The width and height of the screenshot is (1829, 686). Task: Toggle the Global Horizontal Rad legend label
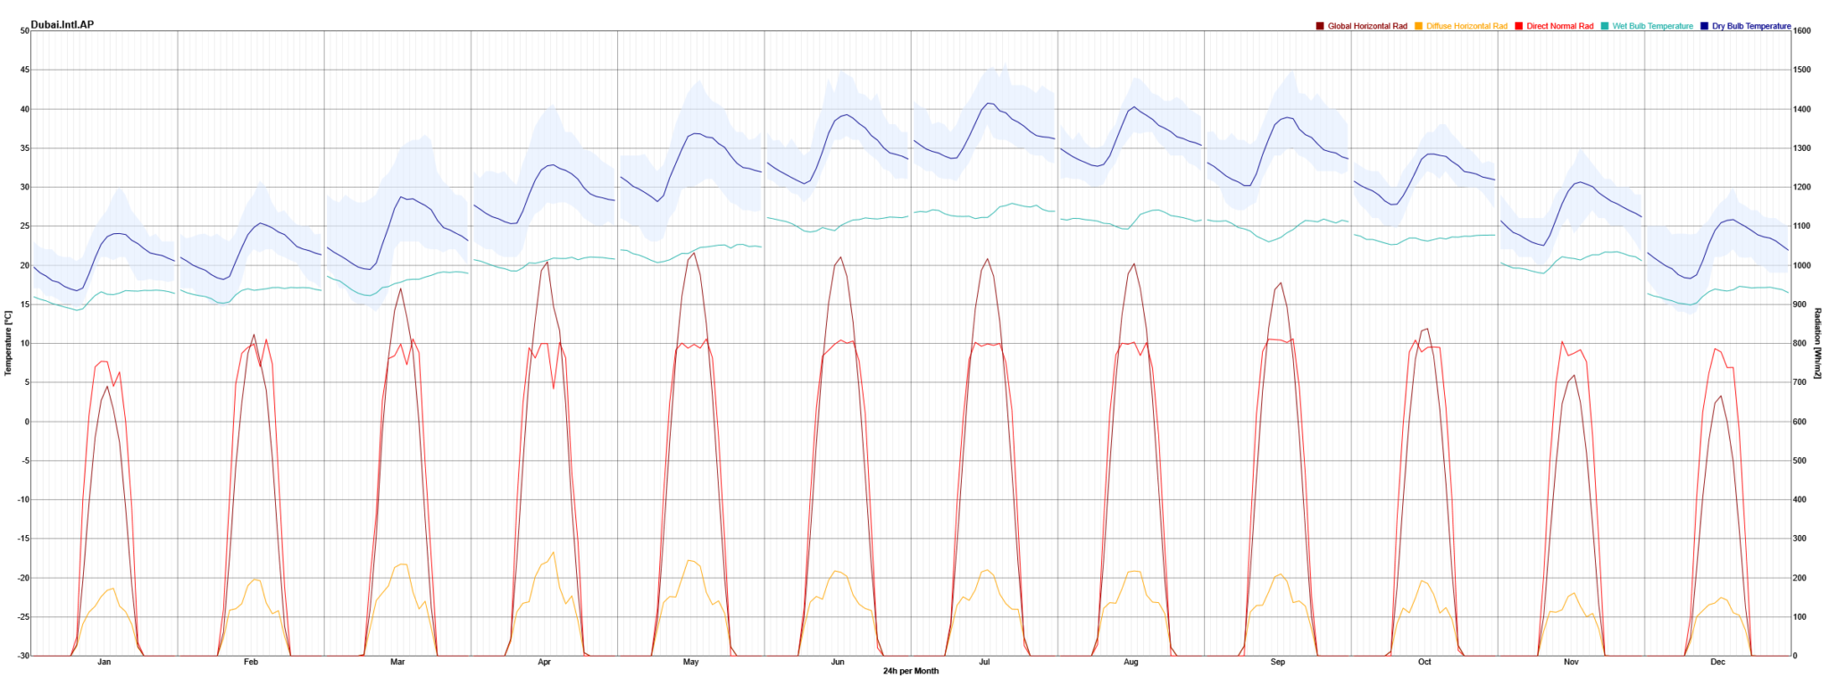[x=1366, y=26]
